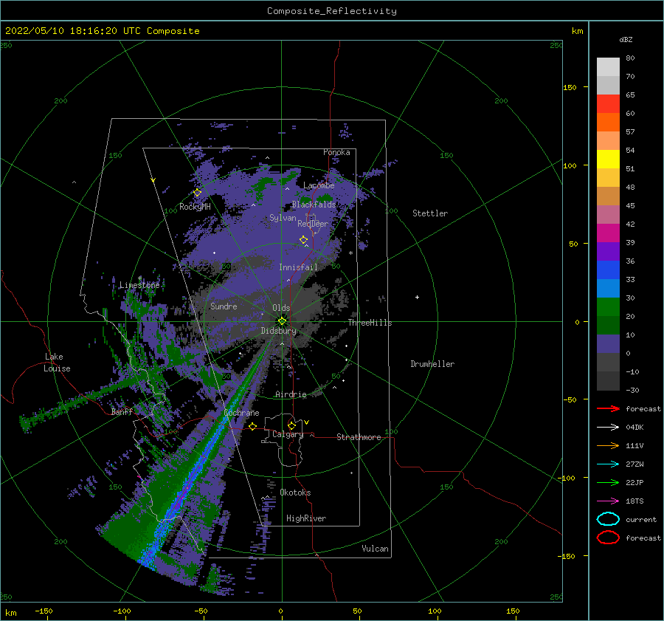664x621 pixels.
Task: Click the Okotoks town label
Action: coord(295,493)
